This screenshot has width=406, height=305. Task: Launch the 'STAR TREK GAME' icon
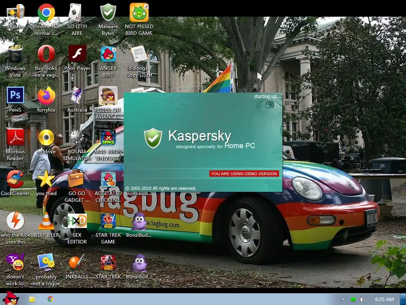[108, 221]
